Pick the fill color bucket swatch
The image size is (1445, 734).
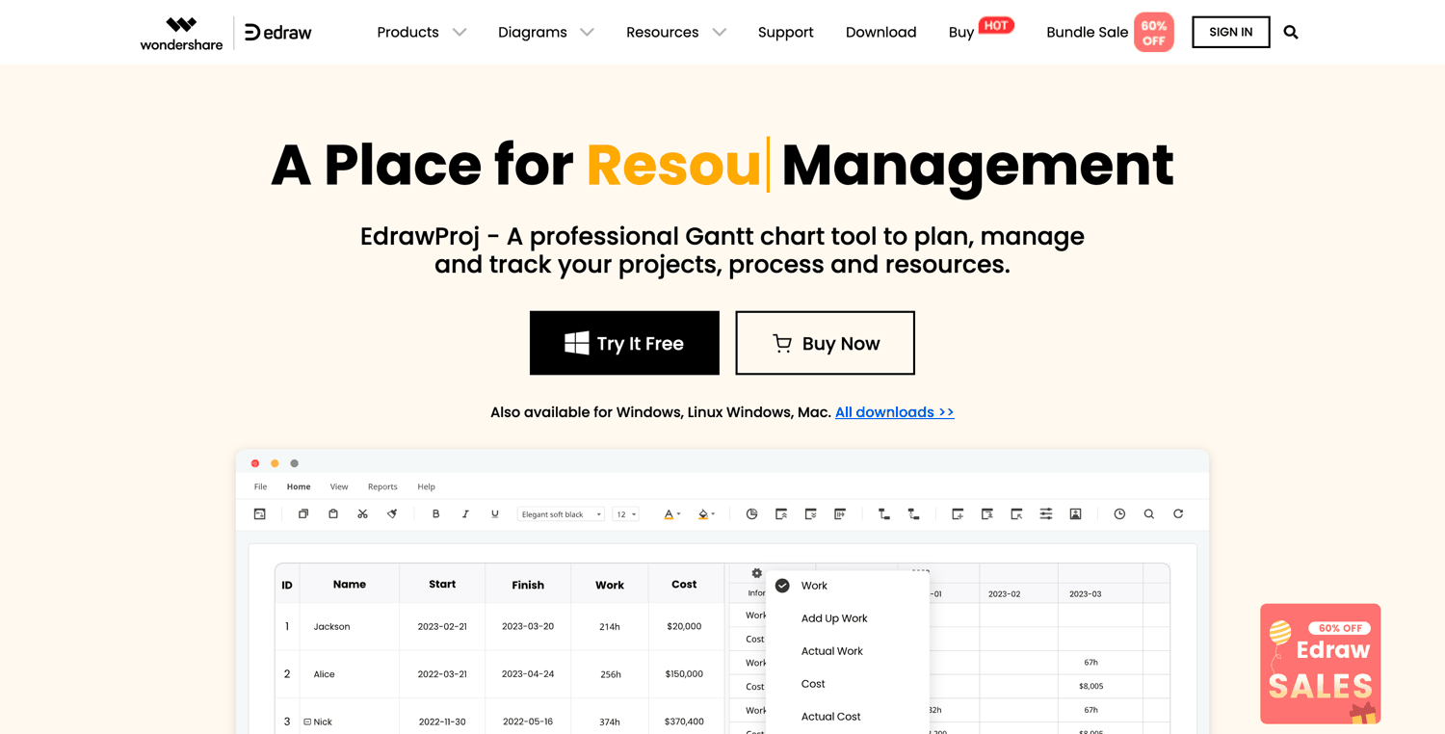(702, 514)
